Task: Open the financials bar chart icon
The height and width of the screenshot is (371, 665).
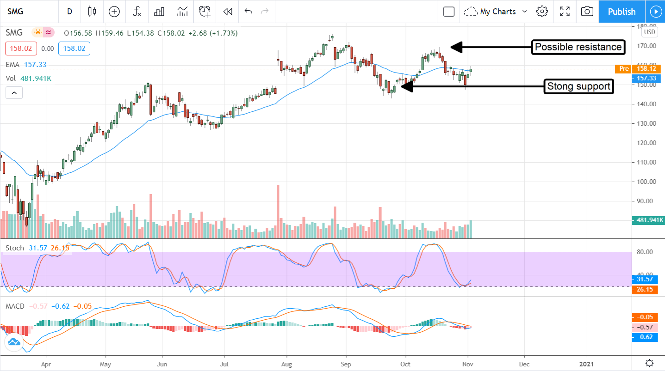Action: click(159, 12)
